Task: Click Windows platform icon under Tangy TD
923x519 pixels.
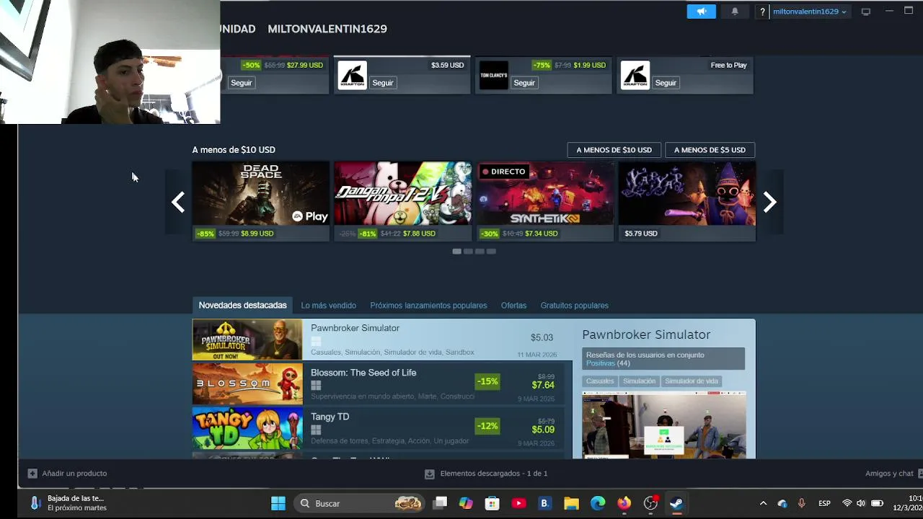Action: coord(316,430)
